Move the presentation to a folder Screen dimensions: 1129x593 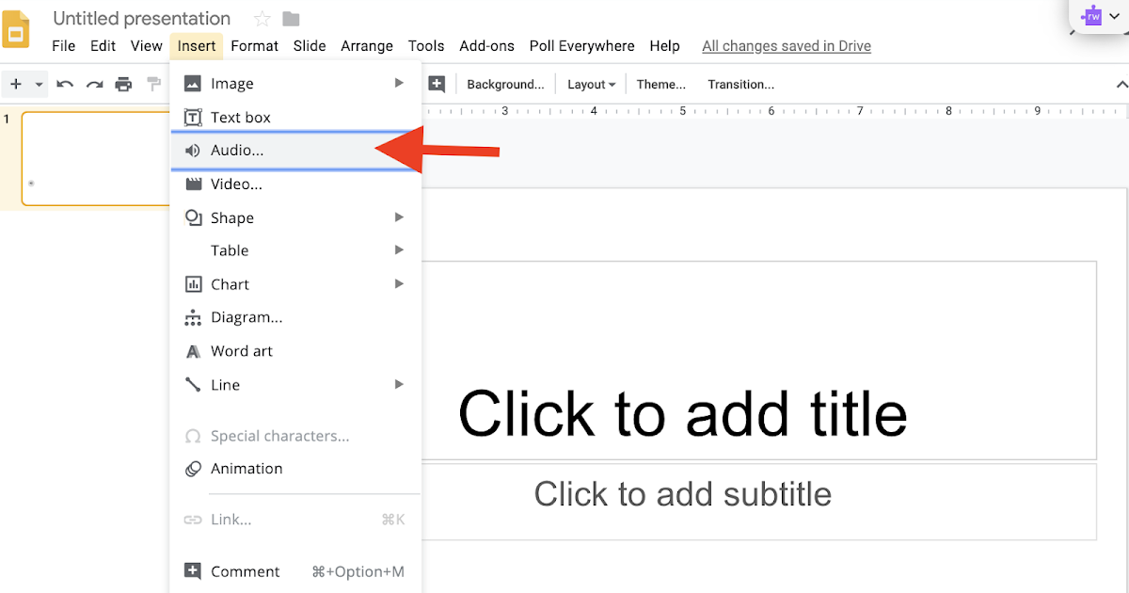click(289, 18)
